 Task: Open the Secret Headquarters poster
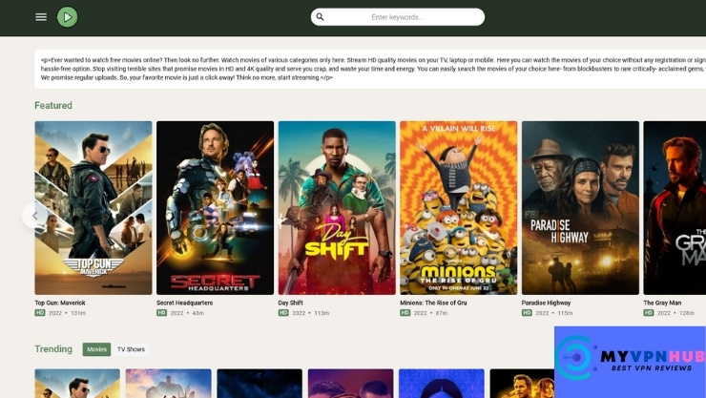[215, 207]
